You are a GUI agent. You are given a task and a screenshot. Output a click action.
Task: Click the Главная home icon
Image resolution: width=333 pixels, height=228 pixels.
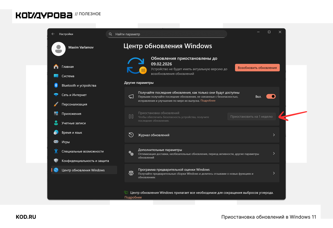pyautogui.click(x=56, y=67)
